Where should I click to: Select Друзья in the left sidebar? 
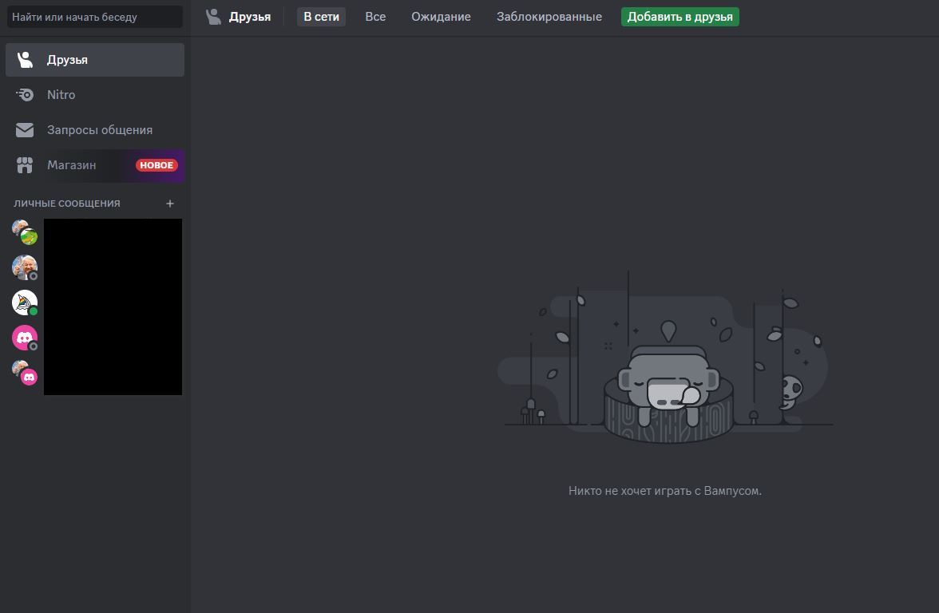click(x=68, y=59)
